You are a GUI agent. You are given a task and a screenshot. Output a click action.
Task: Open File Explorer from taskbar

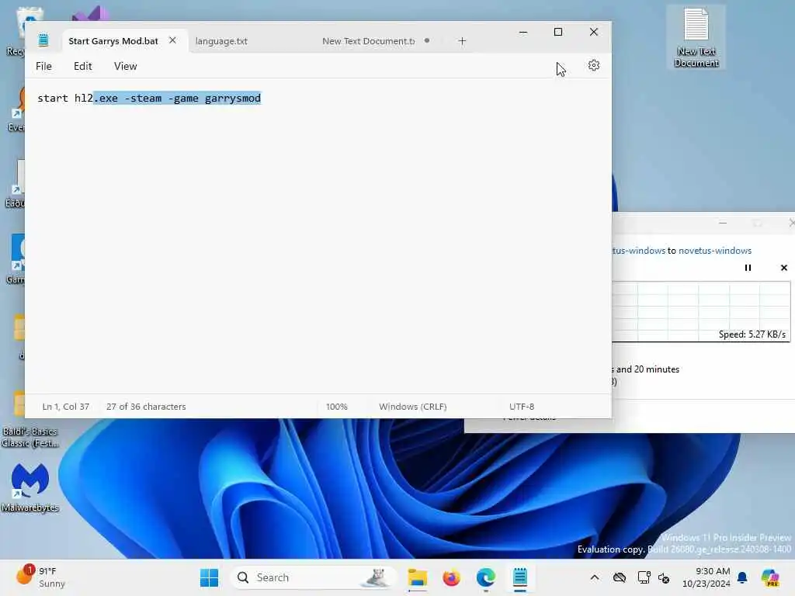pyautogui.click(x=417, y=577)
